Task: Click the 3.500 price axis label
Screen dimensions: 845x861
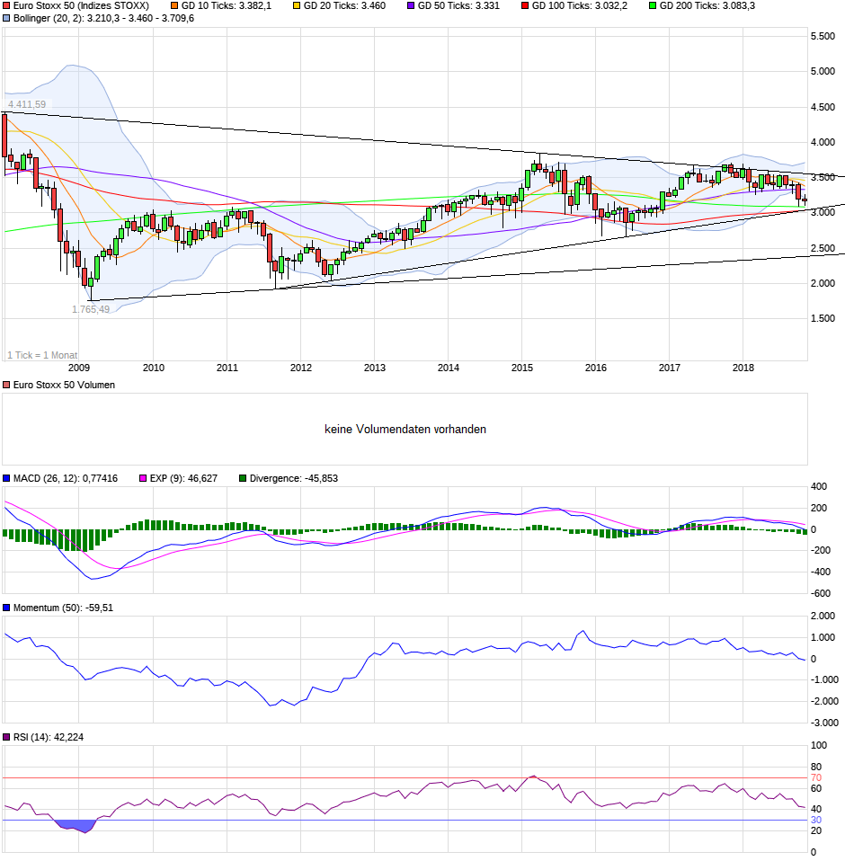Action: (823, 177)
